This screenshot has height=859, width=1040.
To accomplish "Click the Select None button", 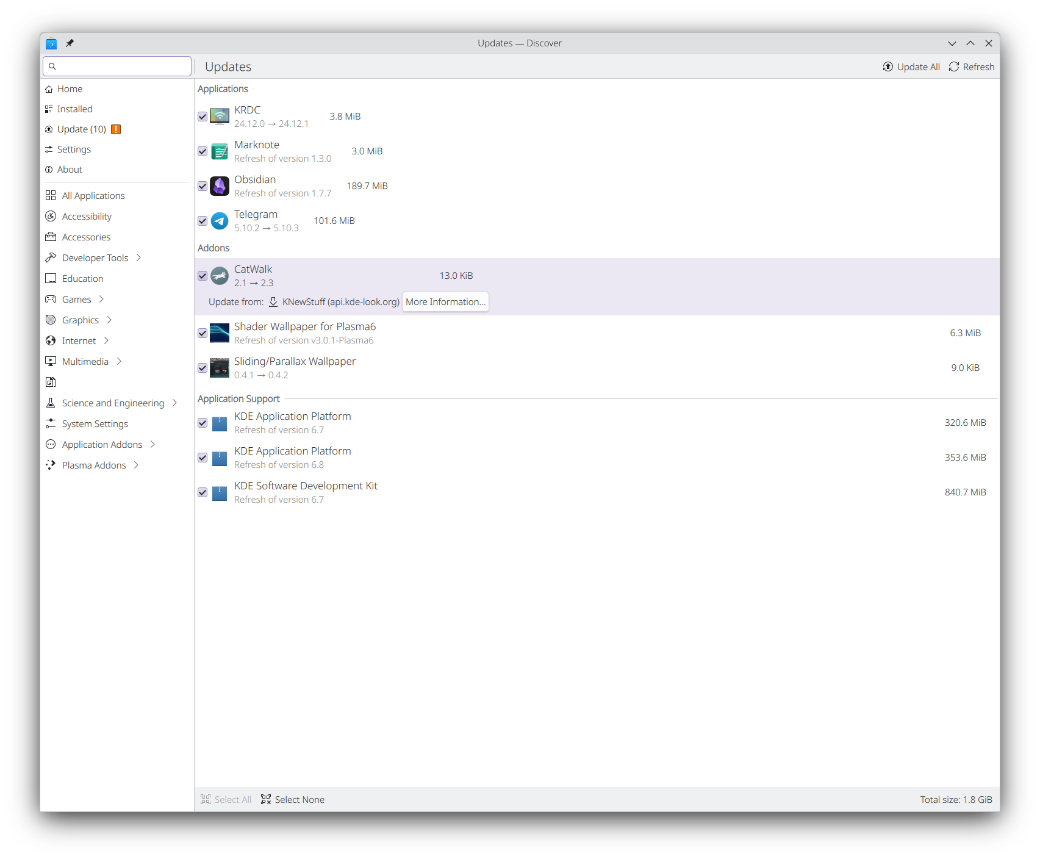I will (293, 800).
